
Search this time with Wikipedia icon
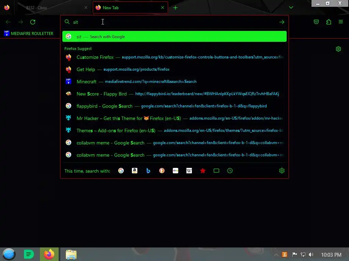189,171
